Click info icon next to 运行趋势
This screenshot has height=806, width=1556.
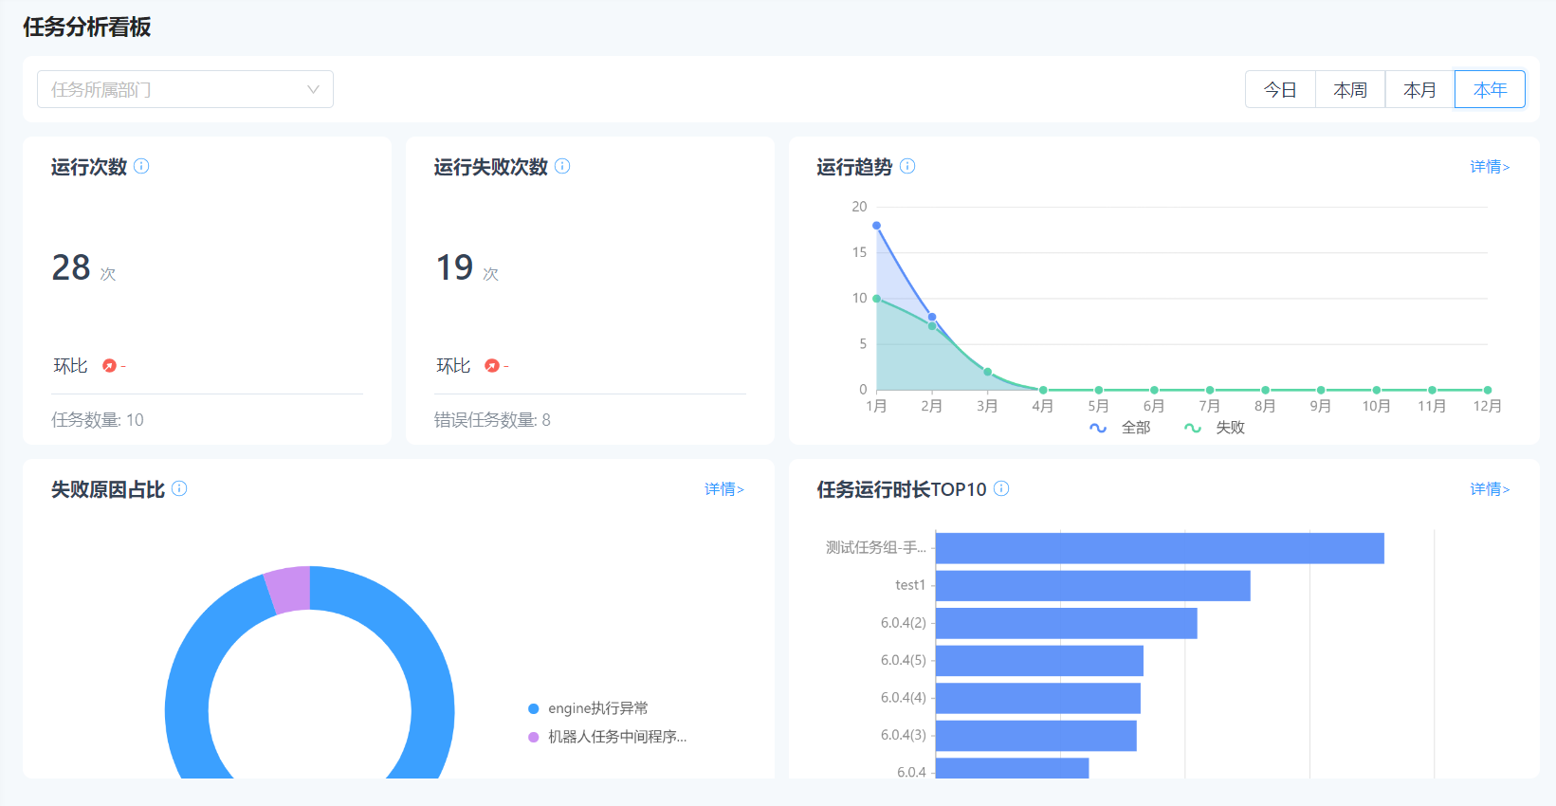point(907,166)
